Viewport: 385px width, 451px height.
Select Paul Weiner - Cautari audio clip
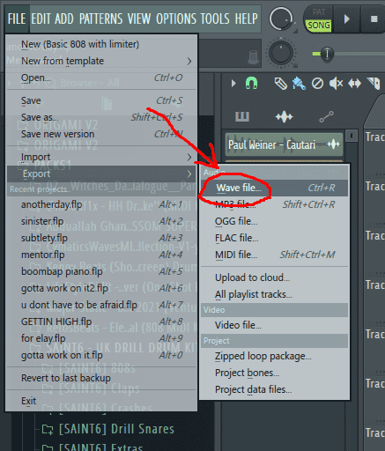point(284,144)
